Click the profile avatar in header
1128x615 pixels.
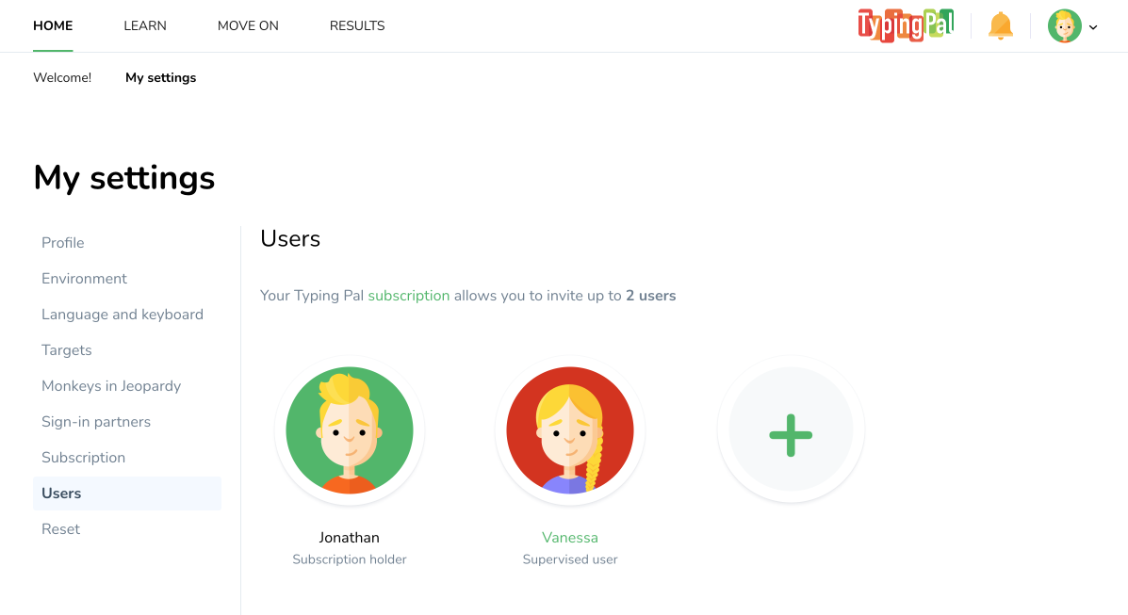[1064, 26]
